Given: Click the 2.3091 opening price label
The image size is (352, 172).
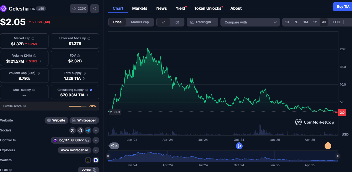Looking at the screenshot, I should click(115, 112).
